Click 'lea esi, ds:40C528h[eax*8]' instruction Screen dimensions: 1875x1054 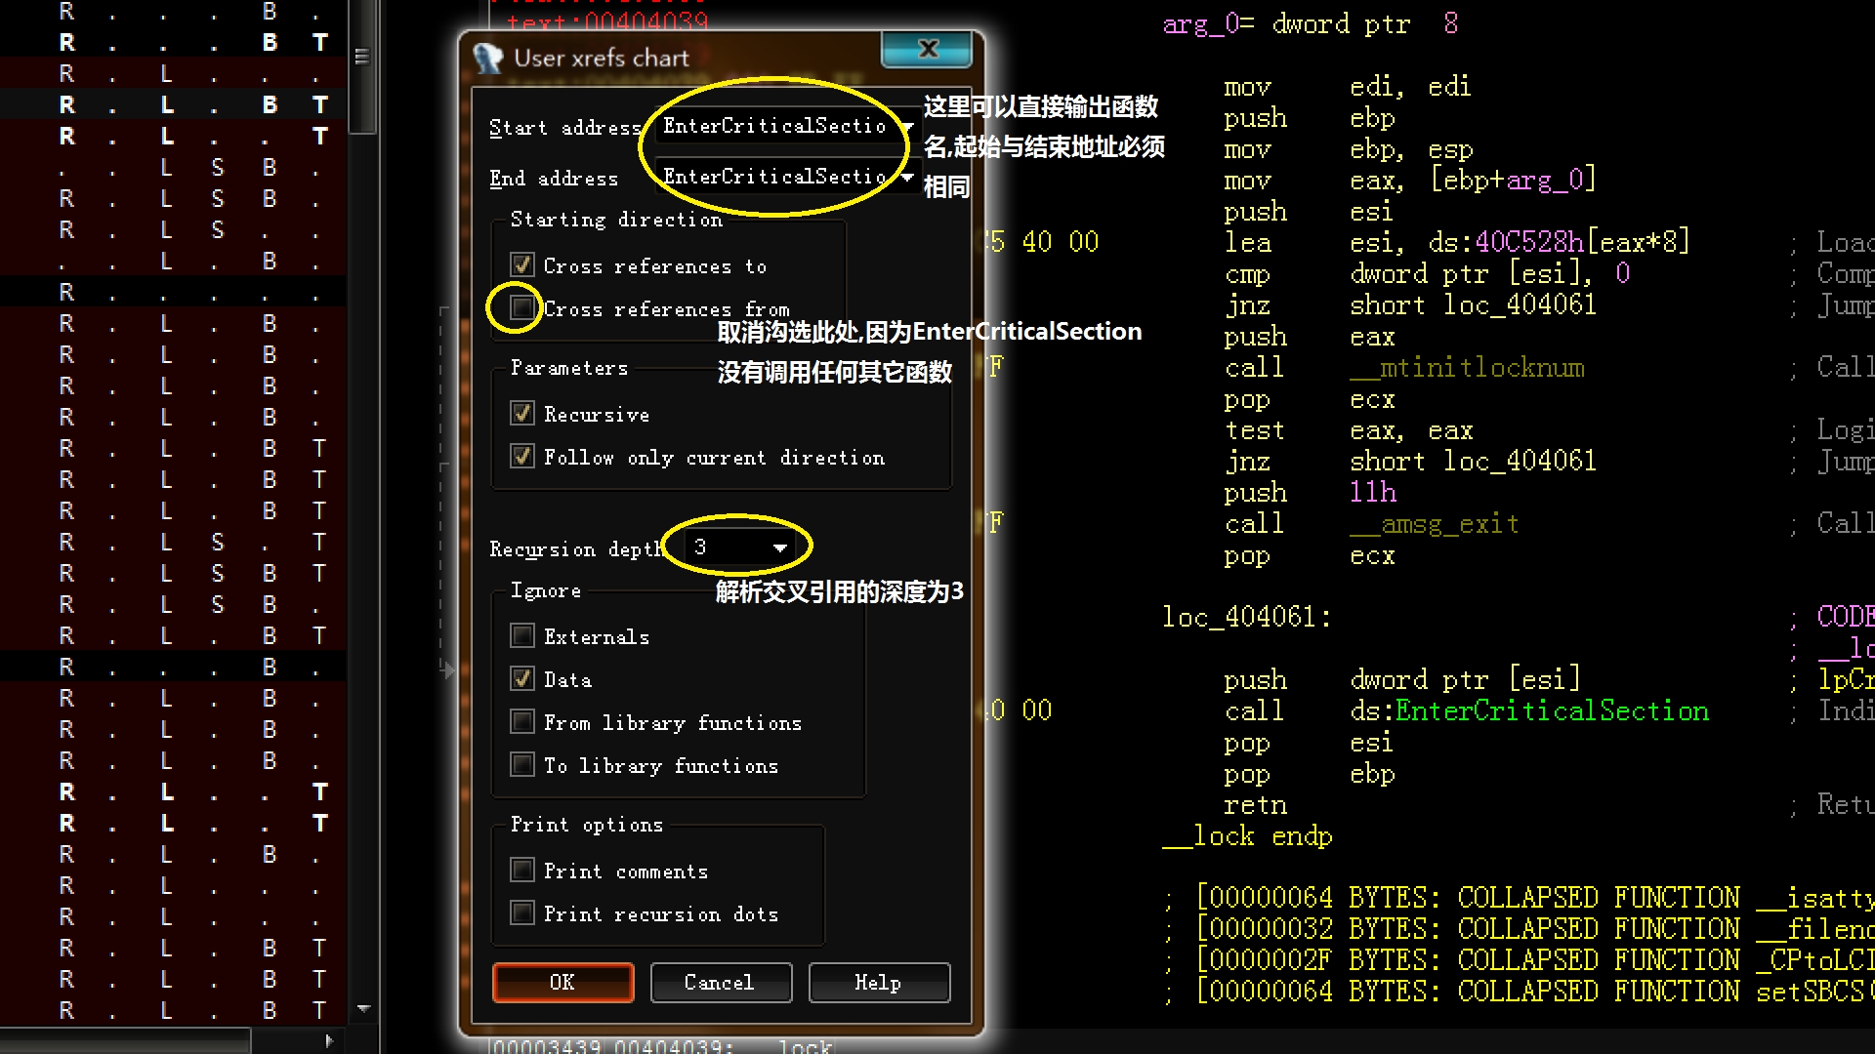[1457, 242]
